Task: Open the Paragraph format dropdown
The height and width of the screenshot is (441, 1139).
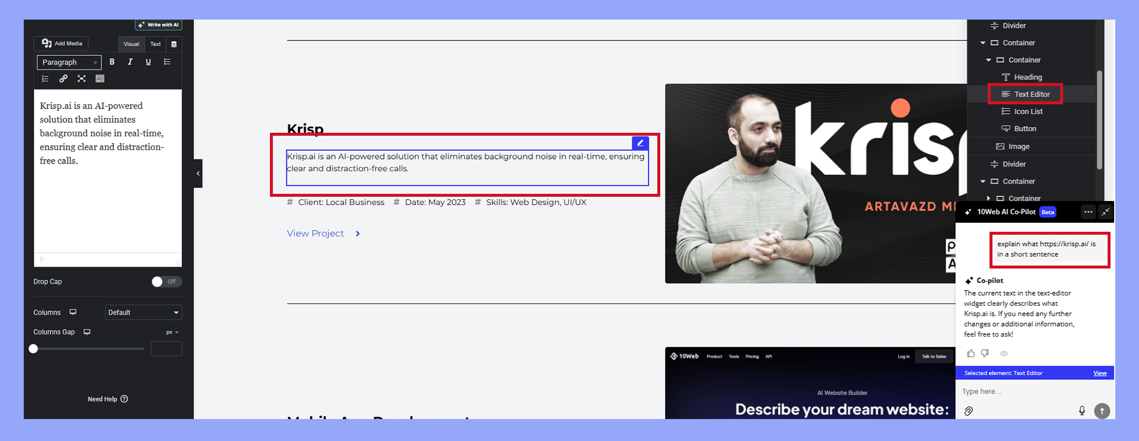Action: point(69,62)
